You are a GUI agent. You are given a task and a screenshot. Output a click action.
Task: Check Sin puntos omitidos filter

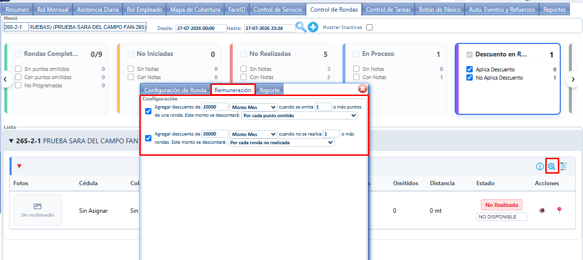(18, 69)
